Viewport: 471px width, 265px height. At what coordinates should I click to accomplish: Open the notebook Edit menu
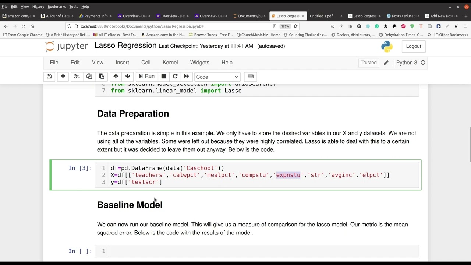[75, 63]
